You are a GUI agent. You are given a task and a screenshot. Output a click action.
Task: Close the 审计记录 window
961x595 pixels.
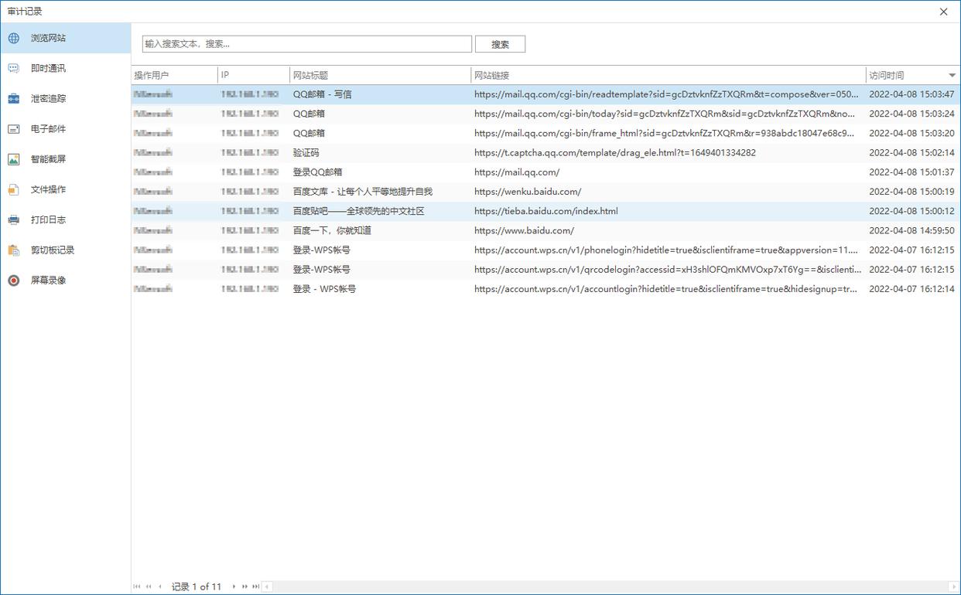943,12
